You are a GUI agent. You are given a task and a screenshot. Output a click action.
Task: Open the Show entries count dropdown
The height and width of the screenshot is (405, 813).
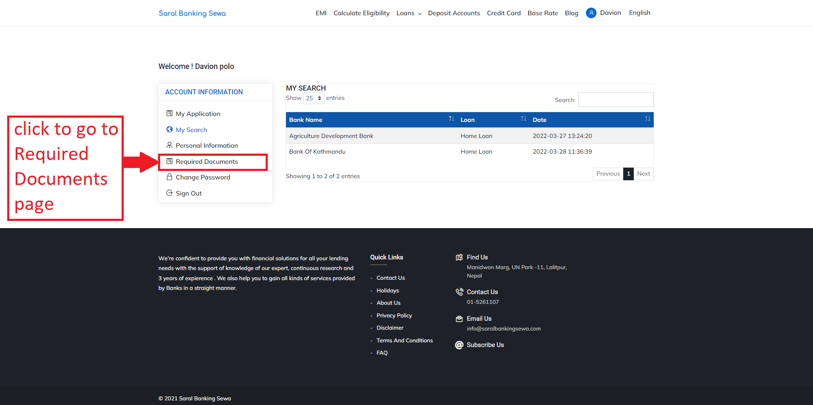click(x=314, y=98)
